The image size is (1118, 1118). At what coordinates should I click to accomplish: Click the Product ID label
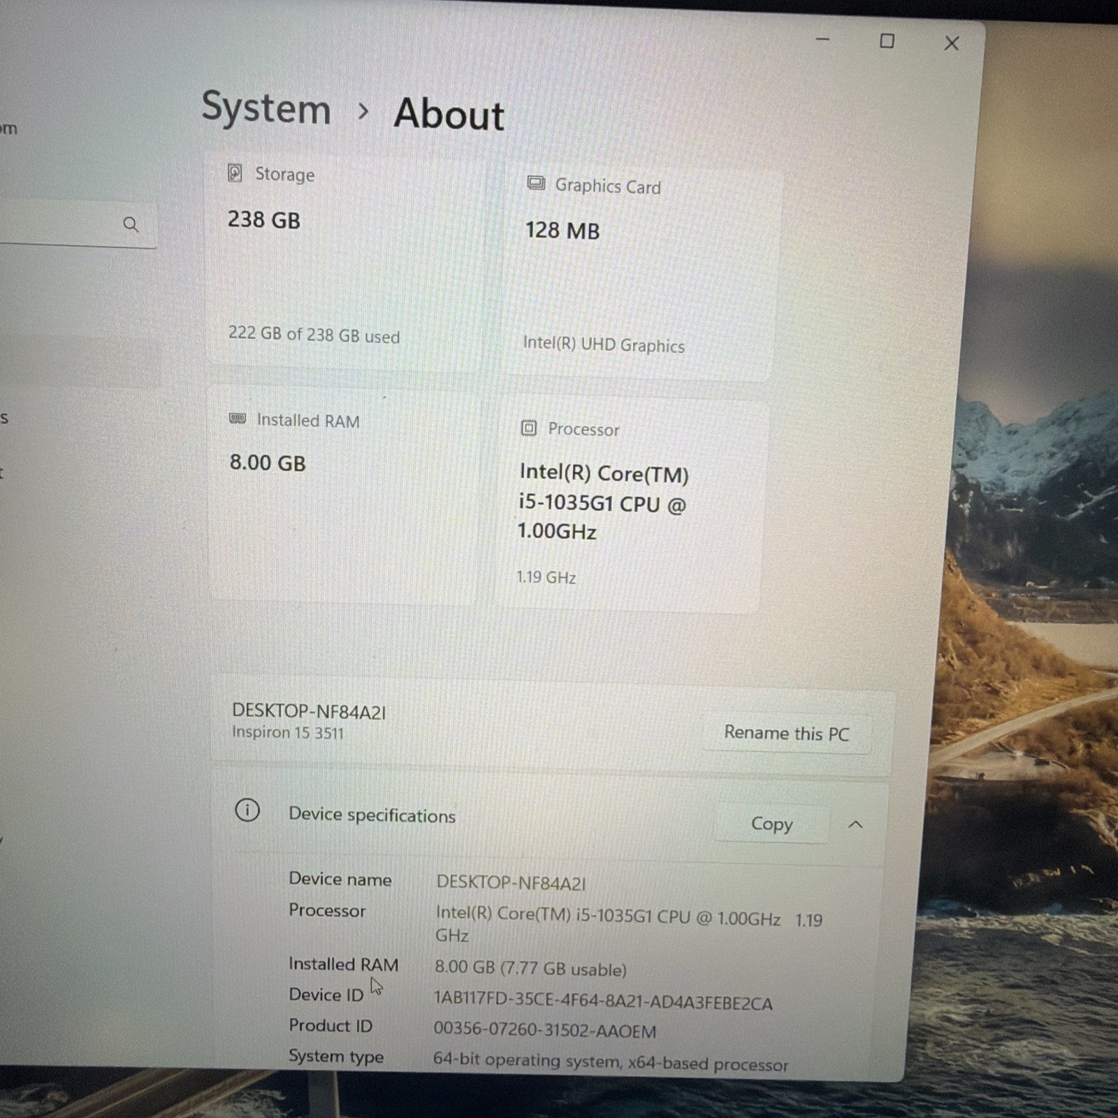(x=331, y=1025)
